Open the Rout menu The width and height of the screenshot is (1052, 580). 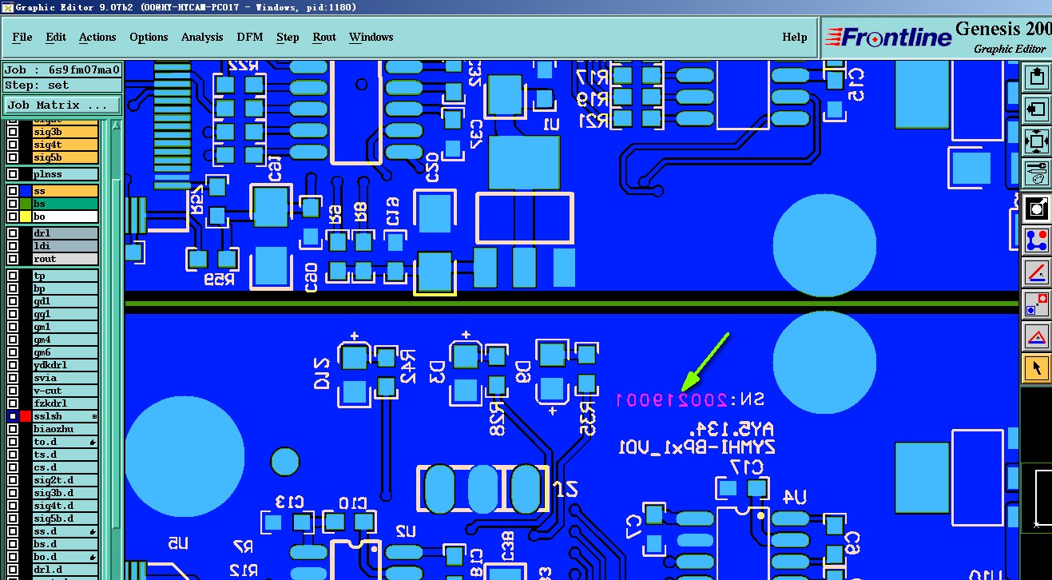[324, 37]
